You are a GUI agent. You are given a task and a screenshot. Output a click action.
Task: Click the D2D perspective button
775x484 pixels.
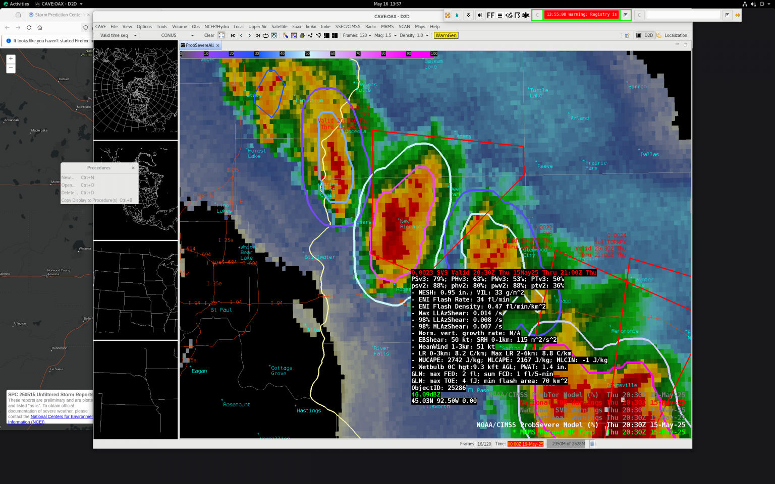tap(645, 35)
